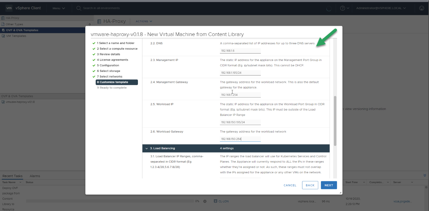Click the wizard vertical scrollbar thumb
Screen dimensions: 429x211
coord(335,121)
